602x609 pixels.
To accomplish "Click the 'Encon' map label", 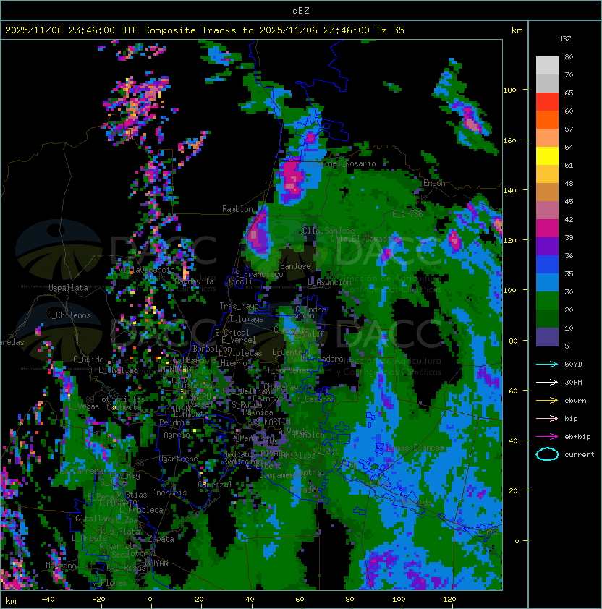I will tap(434, 183).
